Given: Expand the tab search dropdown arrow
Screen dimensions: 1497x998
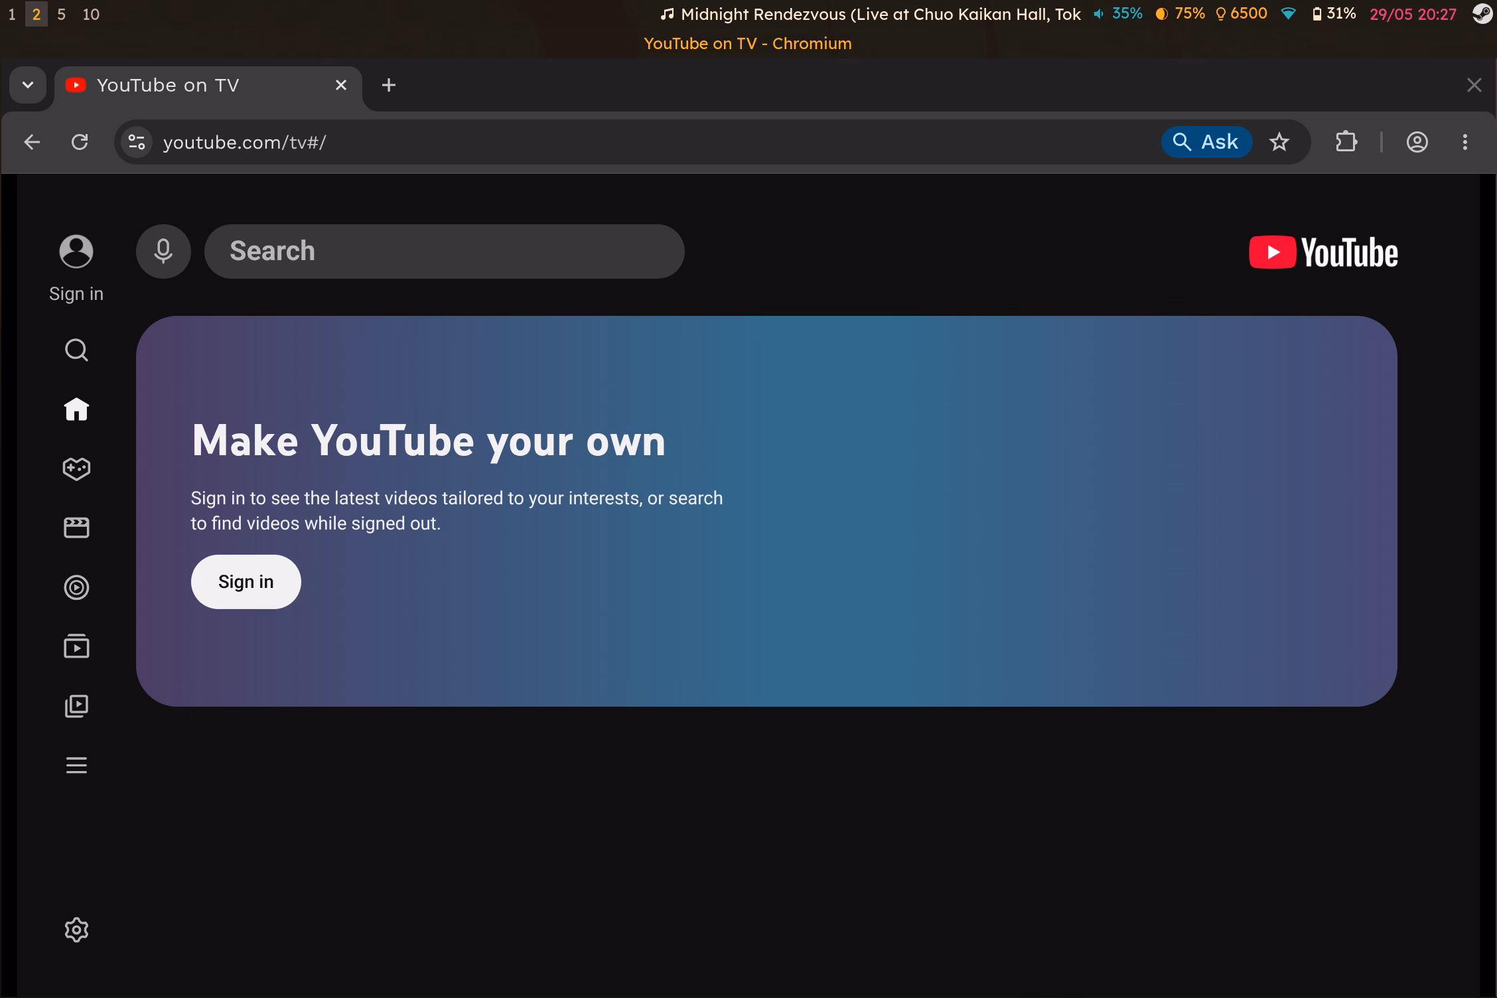Looking at the screenshot, I should coord(28,85).
